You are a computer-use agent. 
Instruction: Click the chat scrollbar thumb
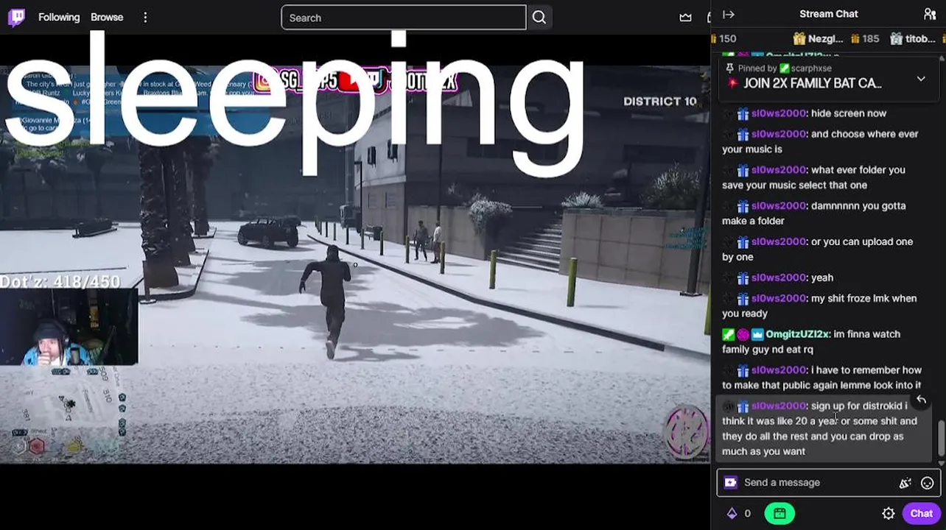pyautogui.click(x=941, y=439)
